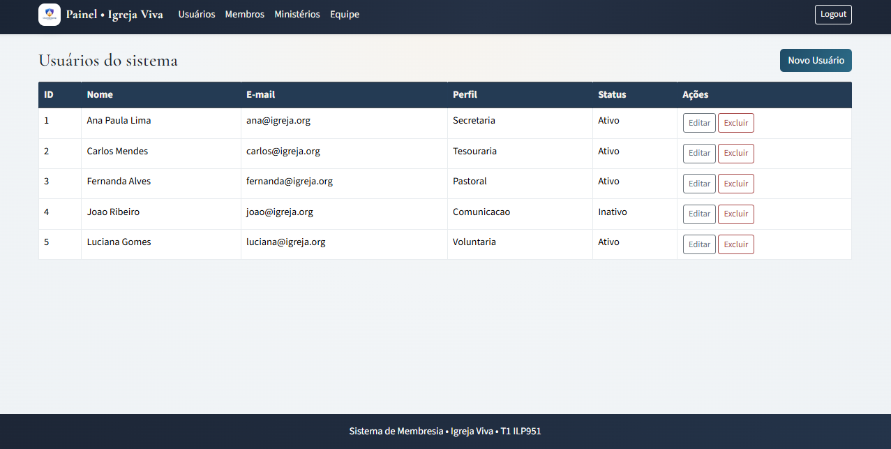Navigate to the Equipe page
This screenshot has height=449, width=891.
(345, 15)
